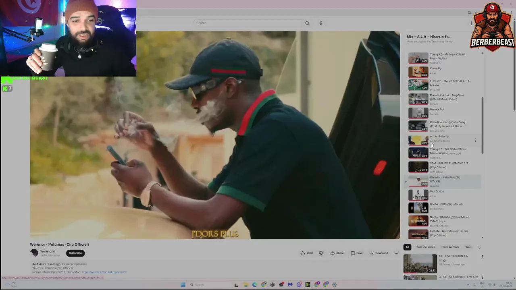Like the video with thumbs up
Viewport: 516px width, 290px height.
click(x=306, y=253)
